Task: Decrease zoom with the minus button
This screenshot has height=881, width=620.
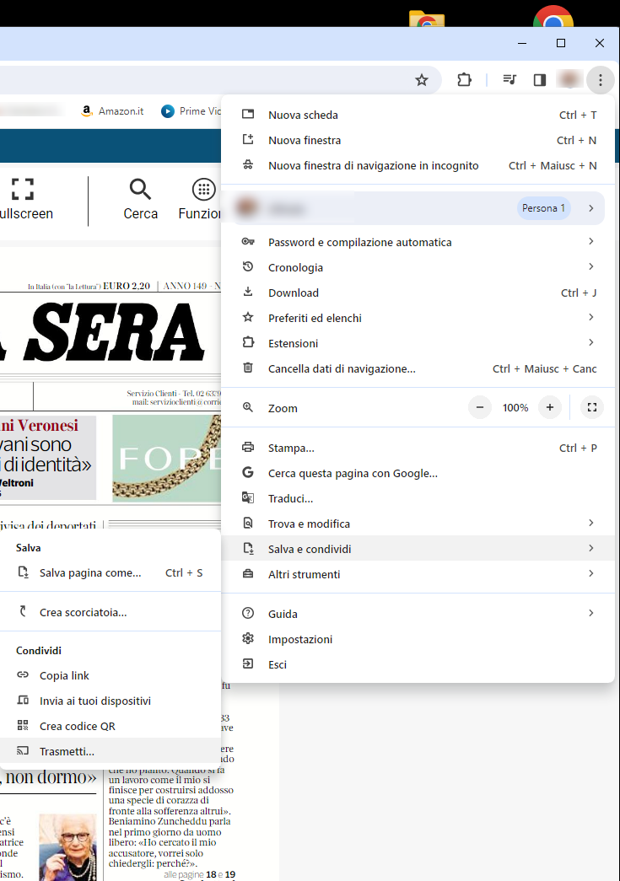Action: [480, 408]
